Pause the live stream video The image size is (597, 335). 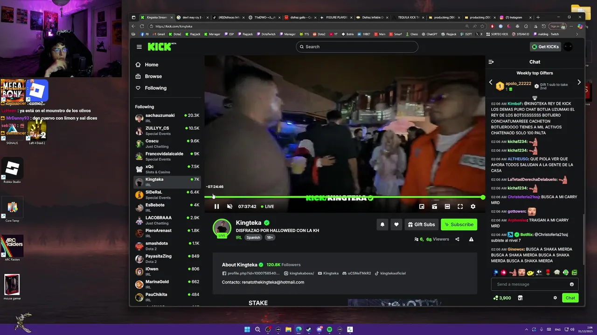pyautogui.click(x=216, y=207)
